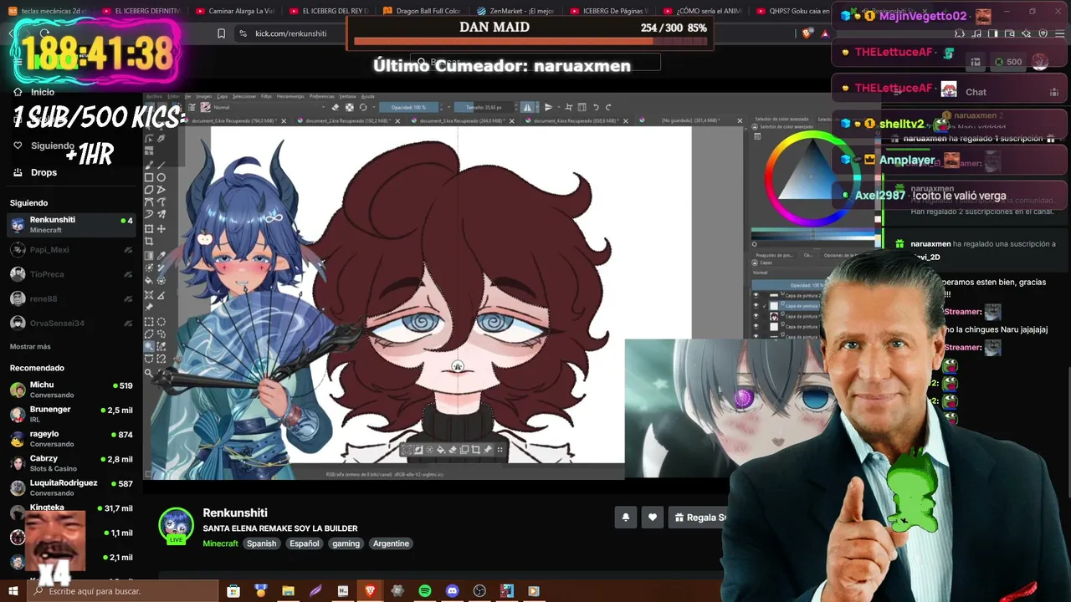
Task: Open Krita's Ventana menu
Action: tap(347, 96)
